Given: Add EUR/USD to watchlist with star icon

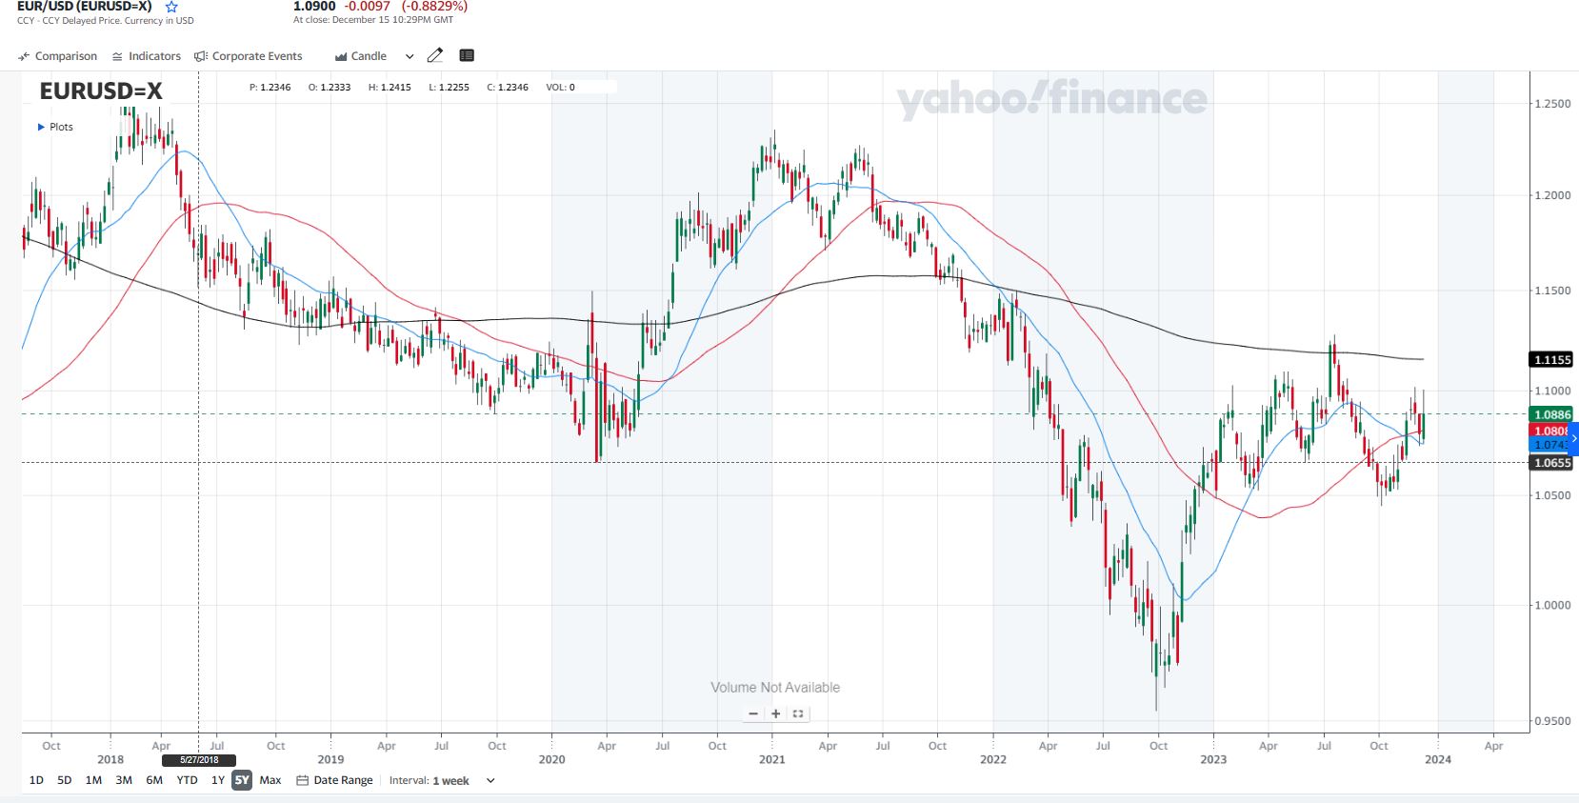Looking at the screenshot, I should coord(171,7).
